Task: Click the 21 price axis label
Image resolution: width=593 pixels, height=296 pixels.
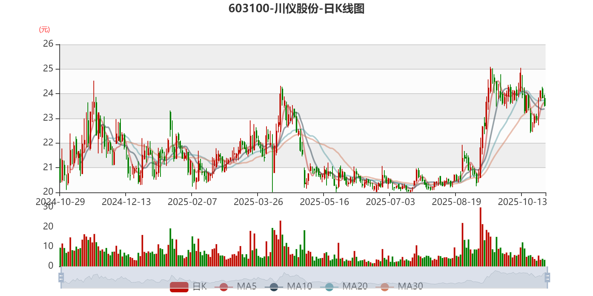Action: tap(48, 167)
